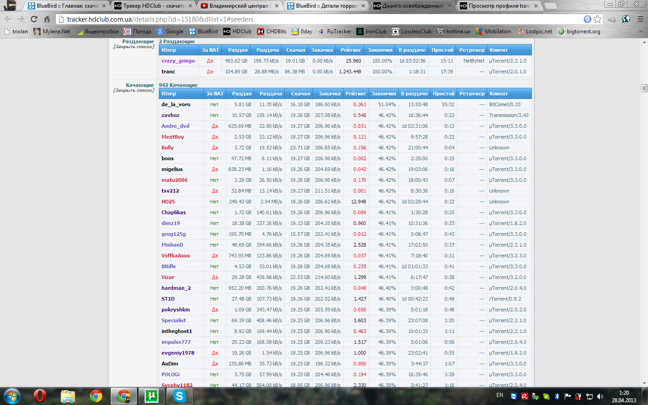Viewport: 648px width, 405px height.
Task: Click the browser Back arrow
Action: (8, 19)
